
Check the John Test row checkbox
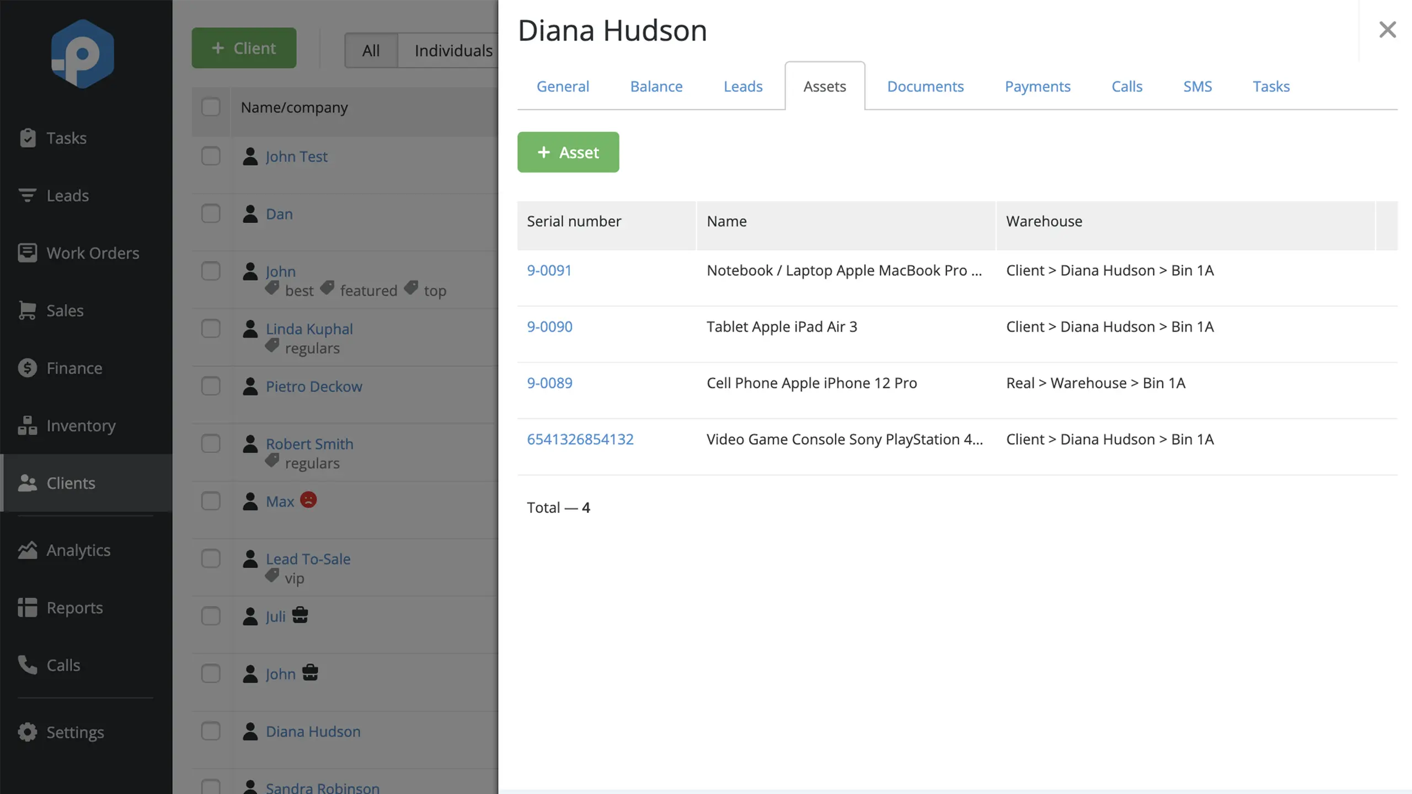[211, 156]
